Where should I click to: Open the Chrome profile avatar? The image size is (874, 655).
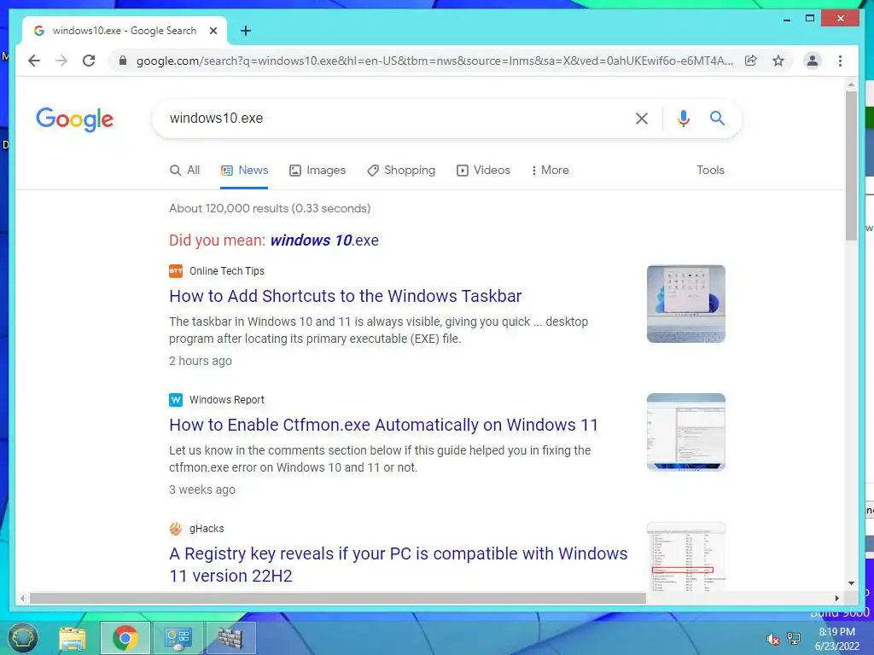tap(813, 61)
